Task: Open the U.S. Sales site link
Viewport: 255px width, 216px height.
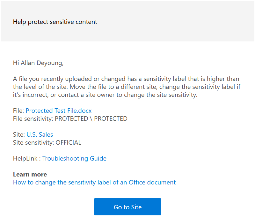Action: tap(40, 134)
